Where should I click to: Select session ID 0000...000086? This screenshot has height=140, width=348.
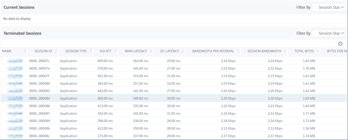click(x=40, y=106)
